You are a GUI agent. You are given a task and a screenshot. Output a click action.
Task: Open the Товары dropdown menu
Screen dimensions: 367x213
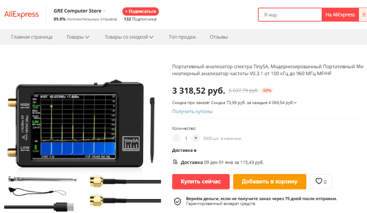pyautogui.click(x=78, y=37)
